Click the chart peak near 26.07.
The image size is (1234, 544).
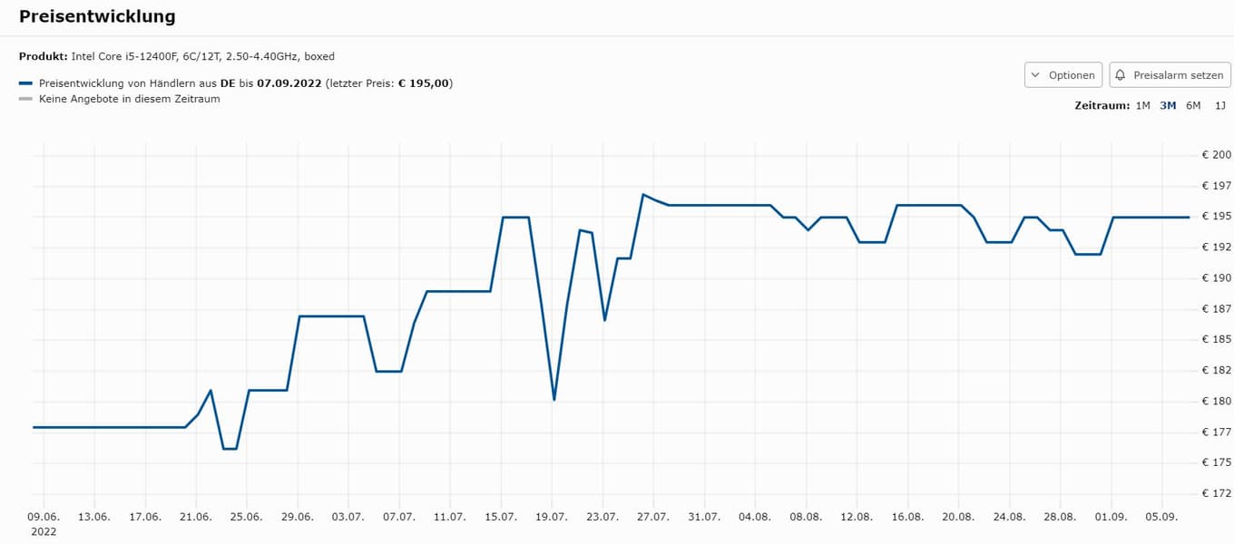(642, 194)
